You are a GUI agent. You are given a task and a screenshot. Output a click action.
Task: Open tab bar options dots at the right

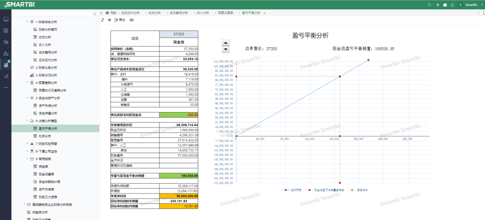479,13
